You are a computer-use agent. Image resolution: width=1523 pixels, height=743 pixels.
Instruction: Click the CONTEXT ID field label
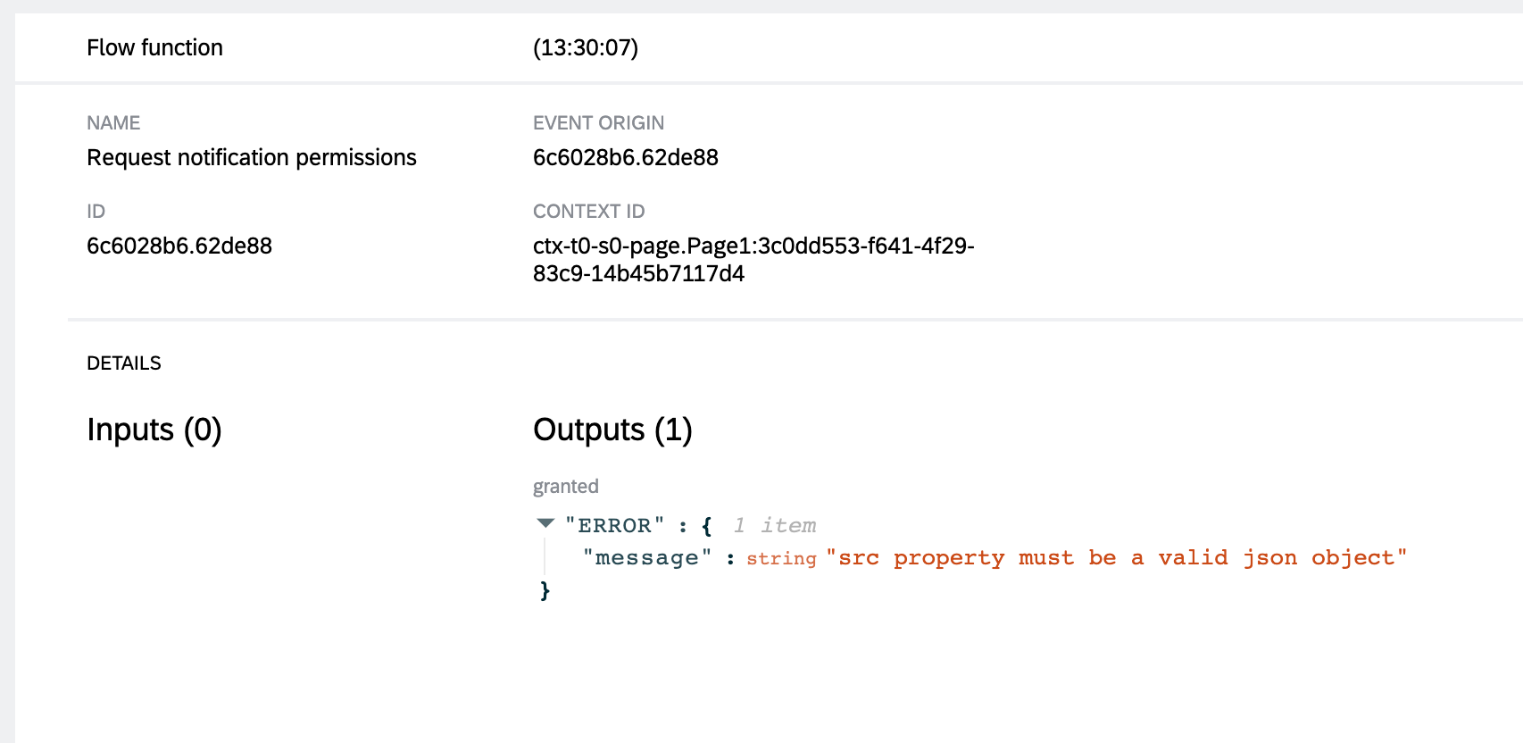588,212
